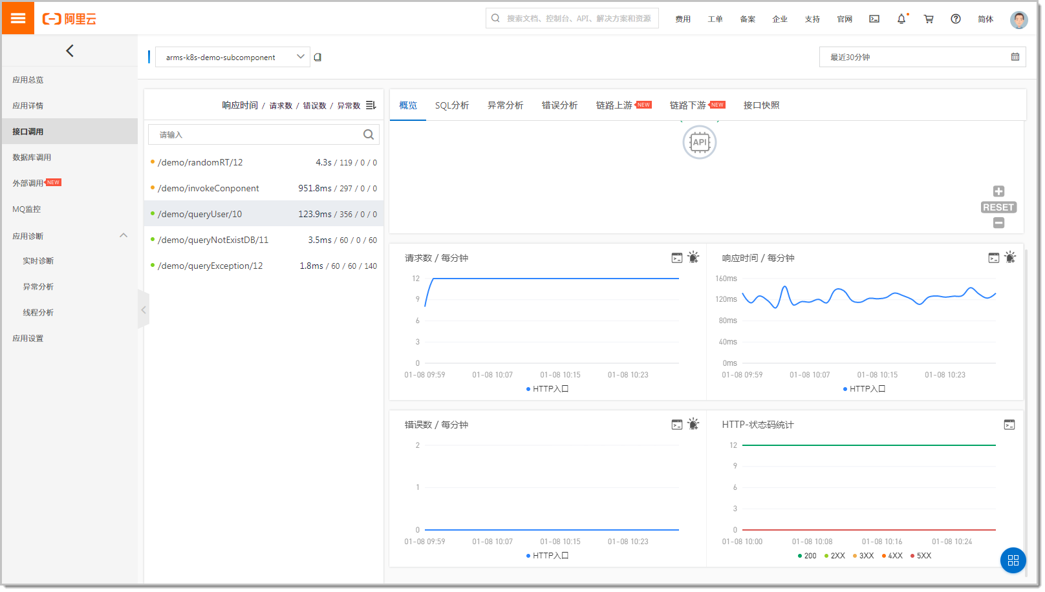Open query icon on 响应时间 chart
Image resolution: width=1045 pixels, height=592 pixels.
point(994,258)
